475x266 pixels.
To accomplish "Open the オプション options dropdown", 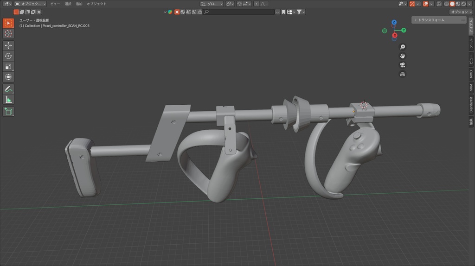I will click(x=461, y=12).
